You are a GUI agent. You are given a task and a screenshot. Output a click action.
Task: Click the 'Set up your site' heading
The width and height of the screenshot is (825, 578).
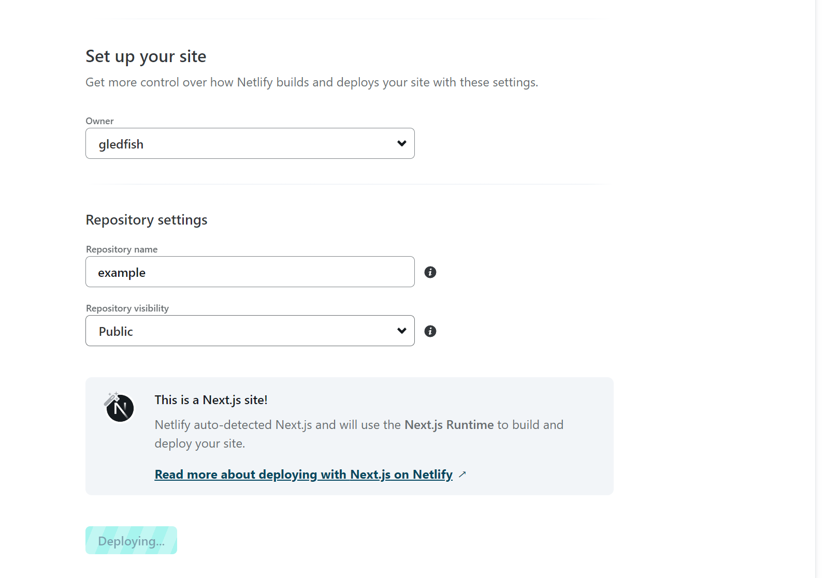(x=146, y=56)
